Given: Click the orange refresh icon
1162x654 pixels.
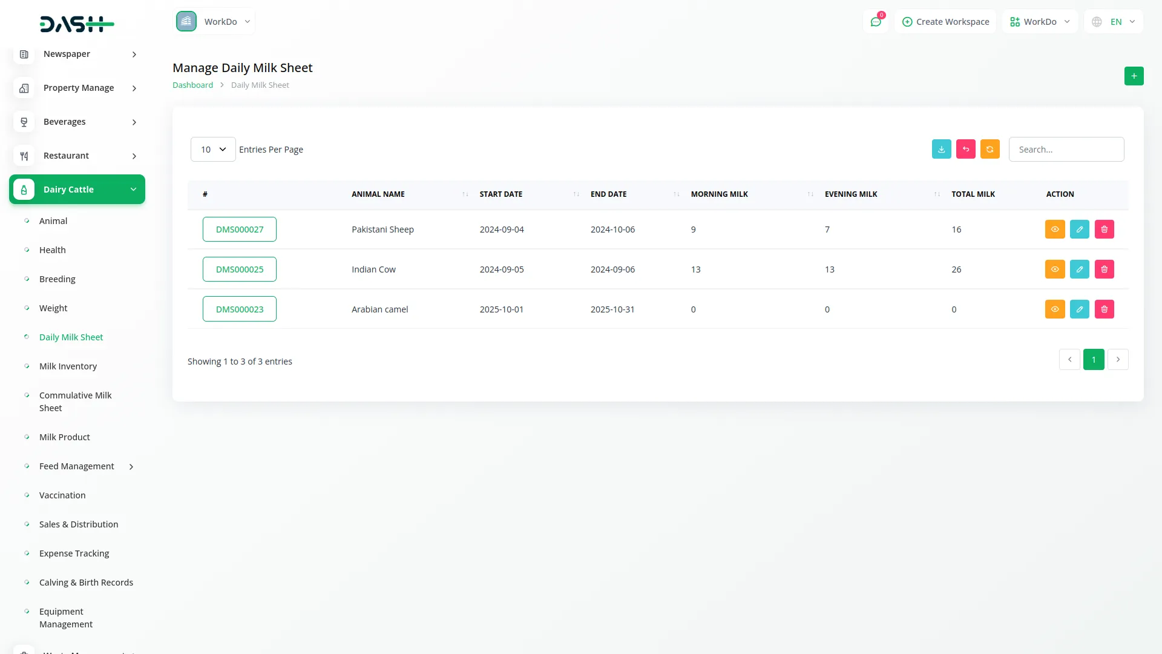Looking at the screenshot, I should coord(990,149).
